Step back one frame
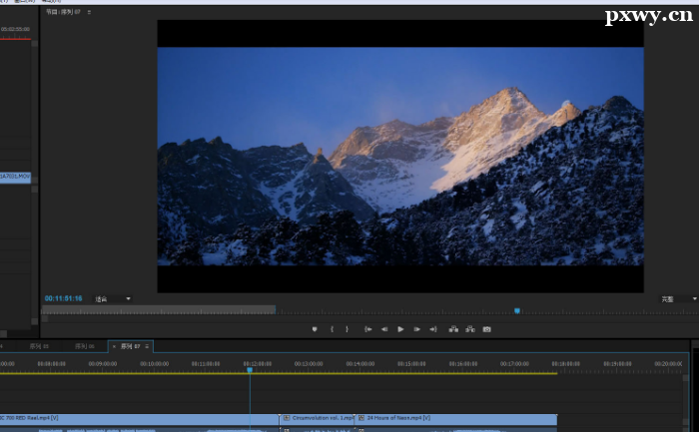This screenshot has height=432, width=699. pyautogui.click(x=384, y=328)
